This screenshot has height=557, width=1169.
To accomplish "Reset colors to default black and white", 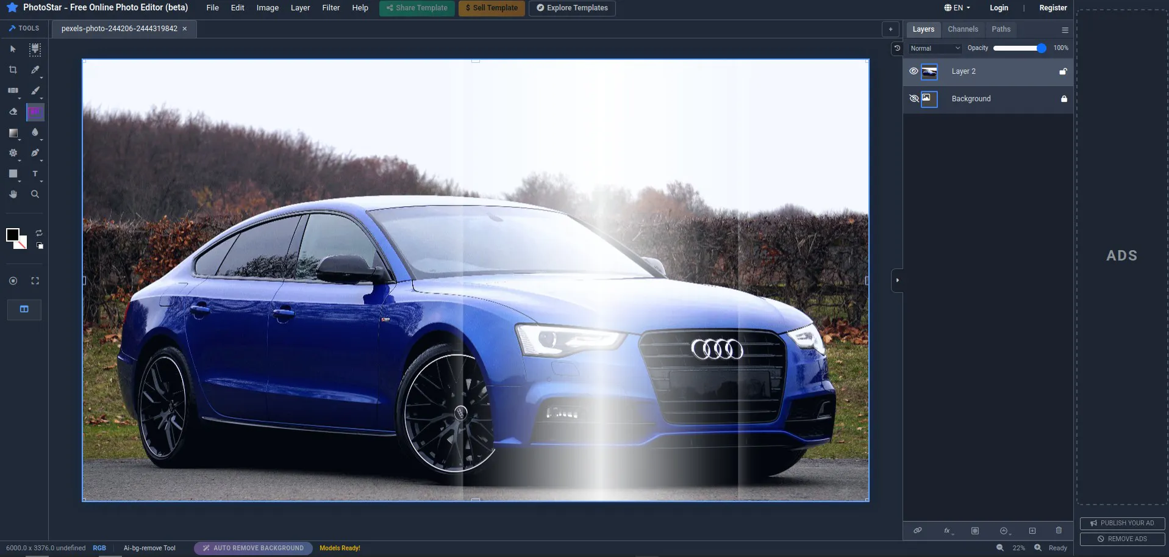I will (x=40, y=245).
